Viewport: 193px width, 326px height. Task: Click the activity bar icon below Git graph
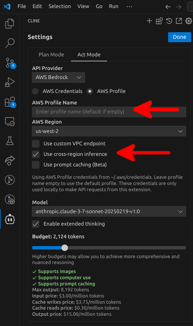pos(10,199)
